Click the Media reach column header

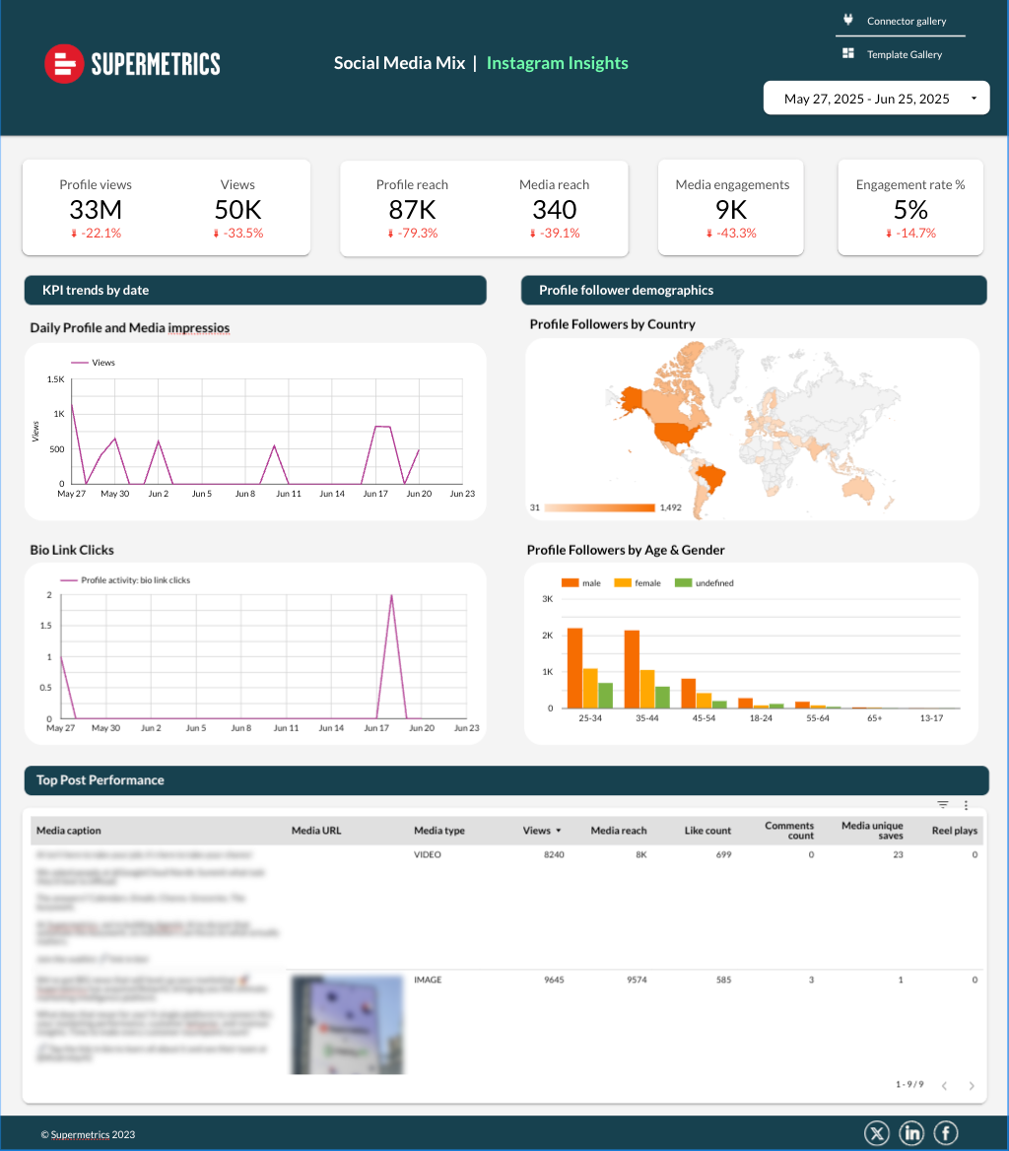[x=618, y=831]
